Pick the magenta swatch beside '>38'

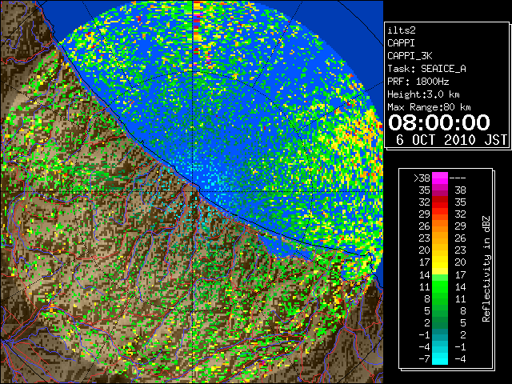click(x=440, y=178)
